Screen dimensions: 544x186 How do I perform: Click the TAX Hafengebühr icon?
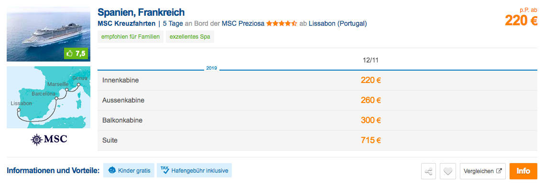(165, 170)
